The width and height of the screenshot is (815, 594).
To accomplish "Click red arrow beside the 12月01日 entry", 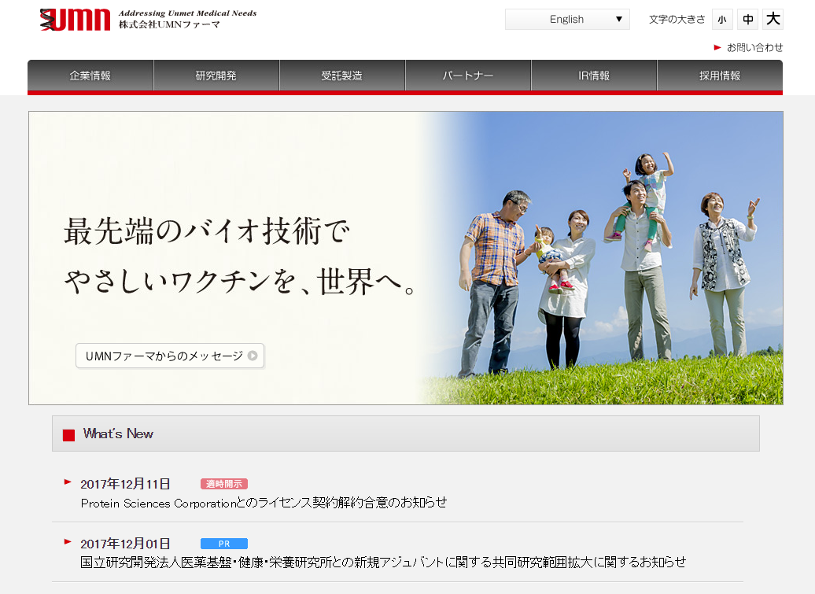I will pyautogui.click(x=68, y=542).
